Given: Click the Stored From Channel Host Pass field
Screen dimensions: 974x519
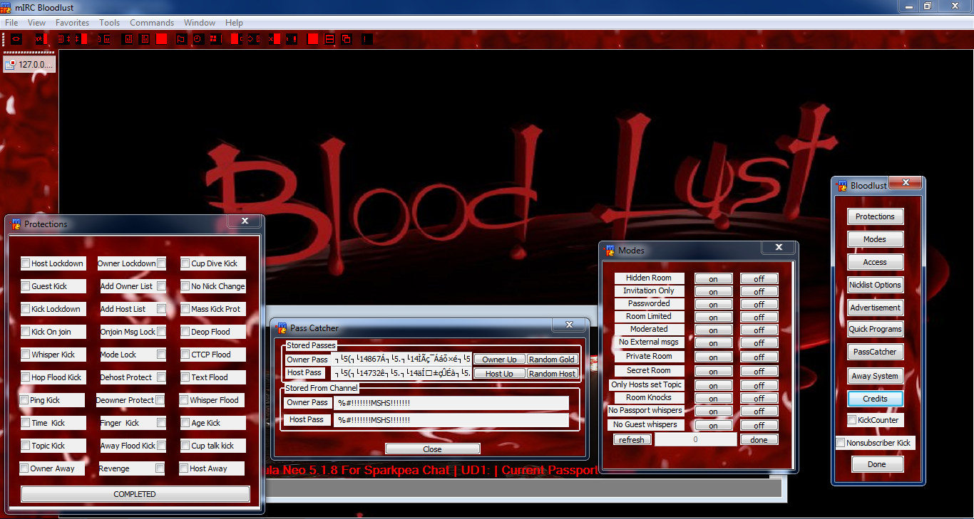Looking at the screenshot, I should coord(451,420).
